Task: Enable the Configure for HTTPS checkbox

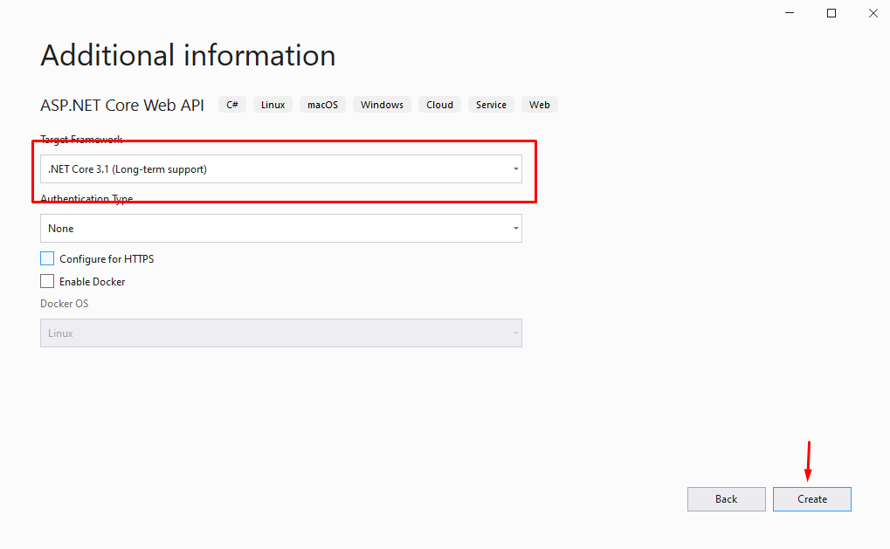Action: coord(47,258)
